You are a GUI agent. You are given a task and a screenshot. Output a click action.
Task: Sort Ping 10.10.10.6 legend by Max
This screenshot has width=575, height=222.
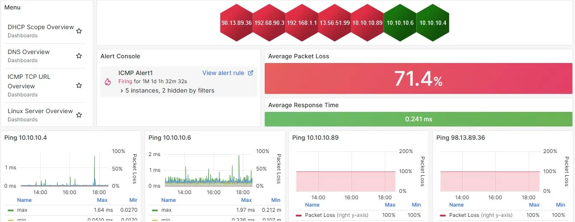point(246,200)
